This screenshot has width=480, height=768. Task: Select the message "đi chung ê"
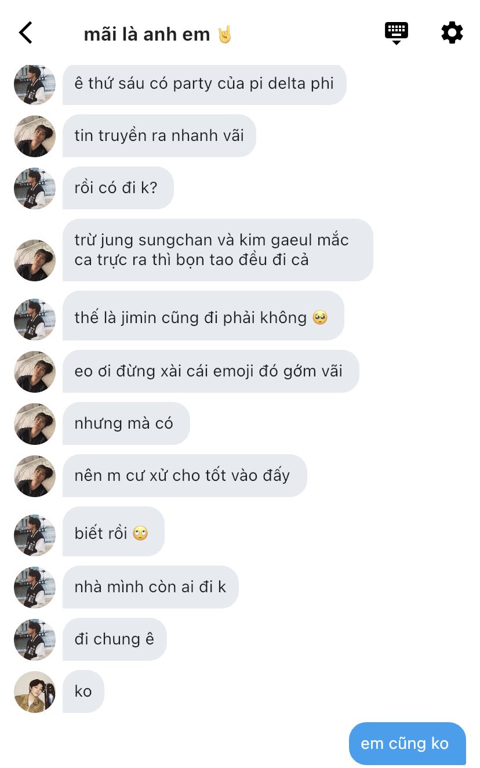click(x=115, y=639)
